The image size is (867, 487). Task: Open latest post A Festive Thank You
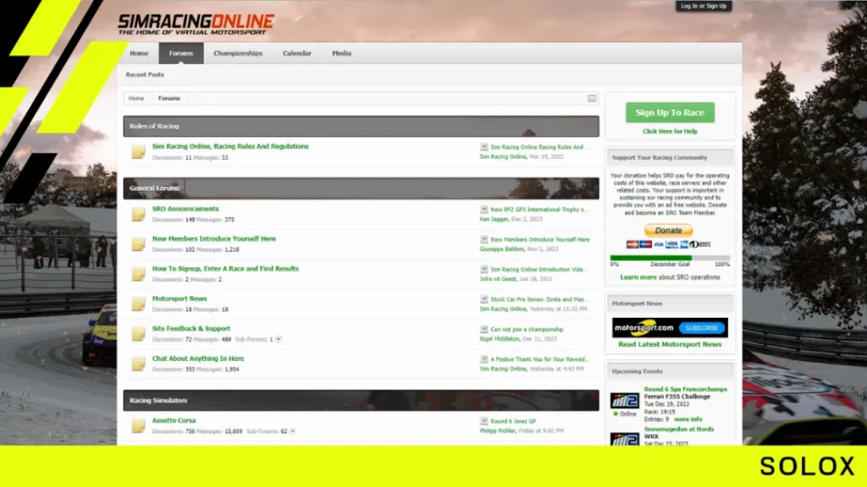click(539, 358)
